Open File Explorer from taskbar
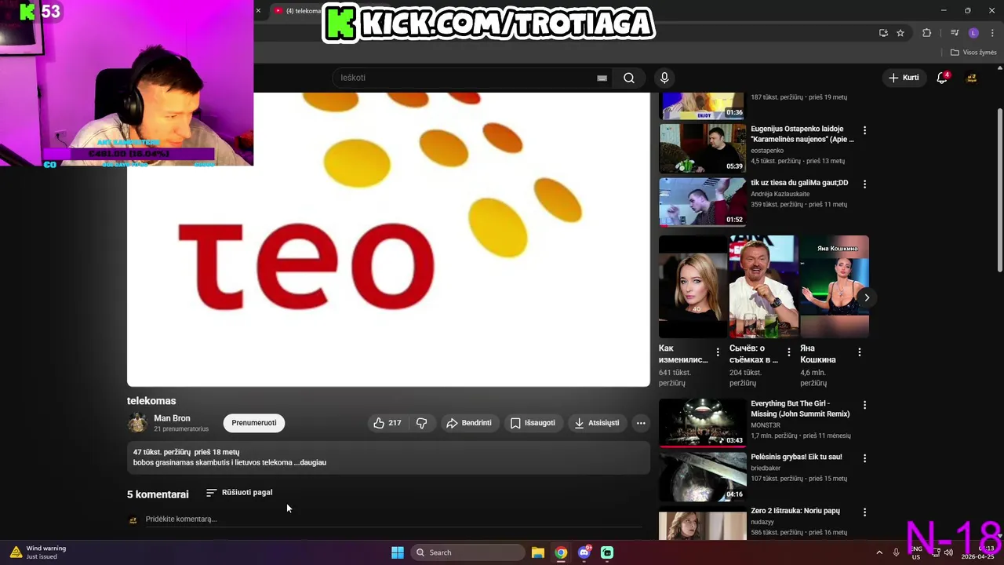The height and width of the screenshot is (565, 1004). tap(537, 552)
